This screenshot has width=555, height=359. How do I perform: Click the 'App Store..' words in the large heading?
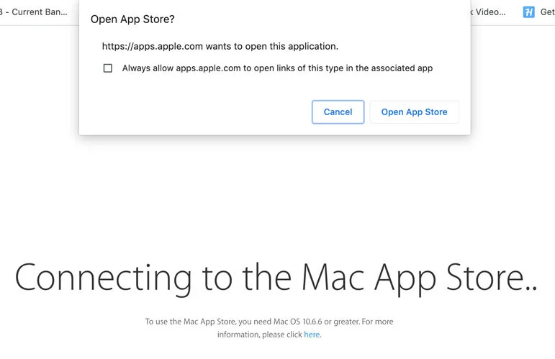point(456,279)
